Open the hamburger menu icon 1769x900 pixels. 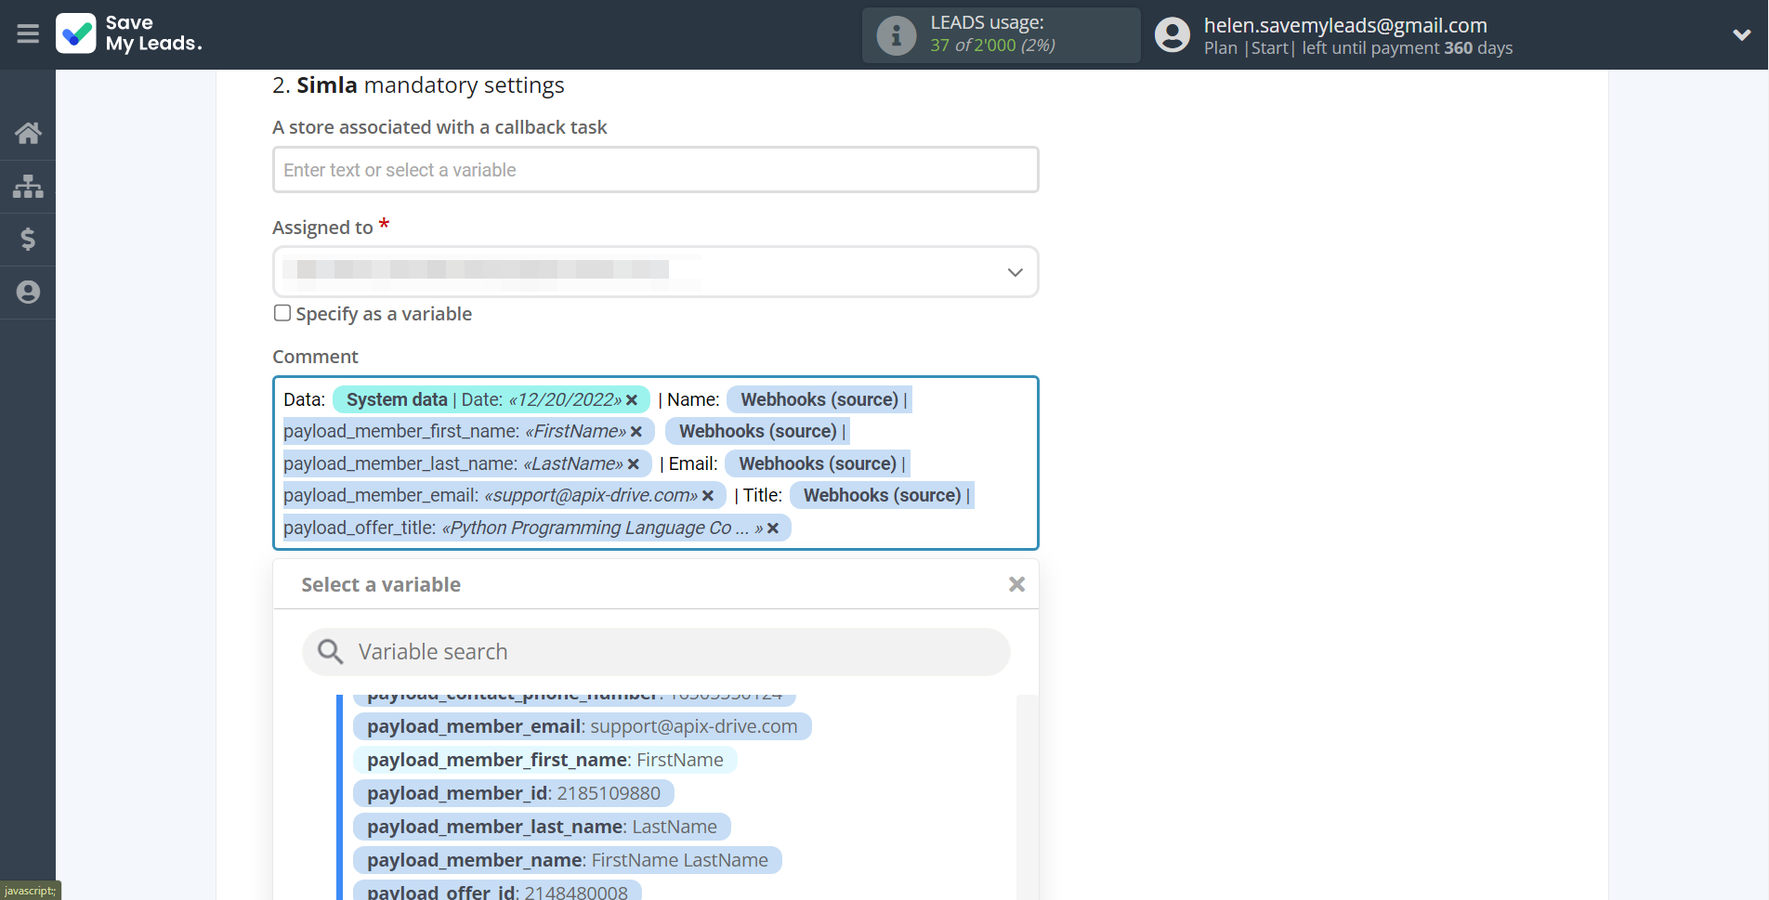28,34
